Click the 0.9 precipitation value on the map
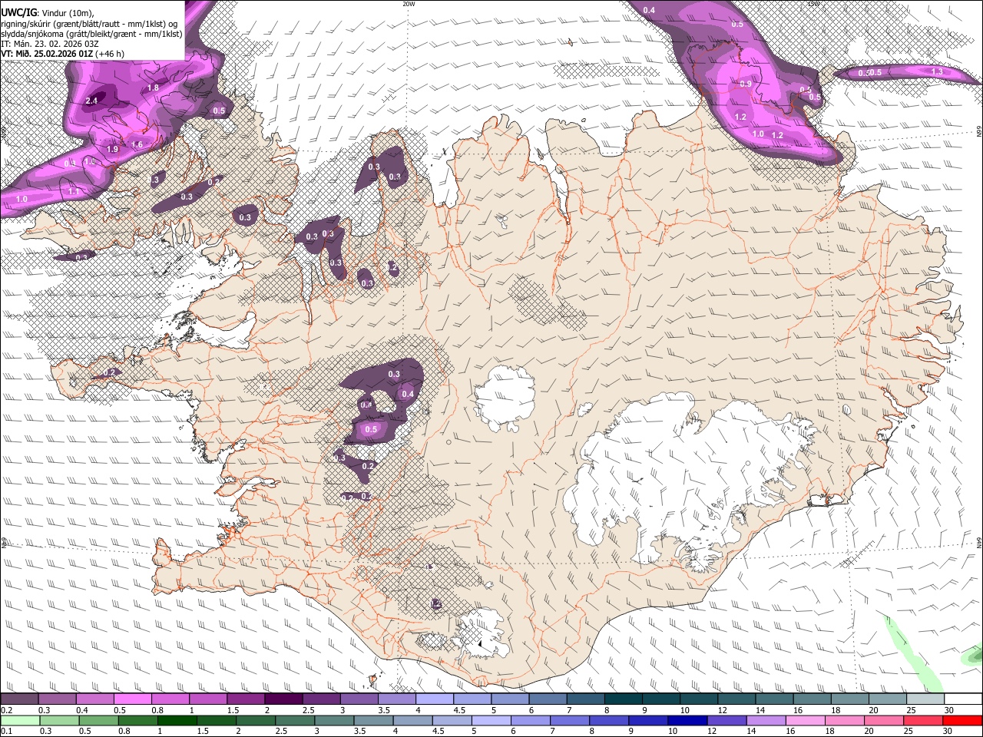Screen dimensions: 983x737 point(746,83)
